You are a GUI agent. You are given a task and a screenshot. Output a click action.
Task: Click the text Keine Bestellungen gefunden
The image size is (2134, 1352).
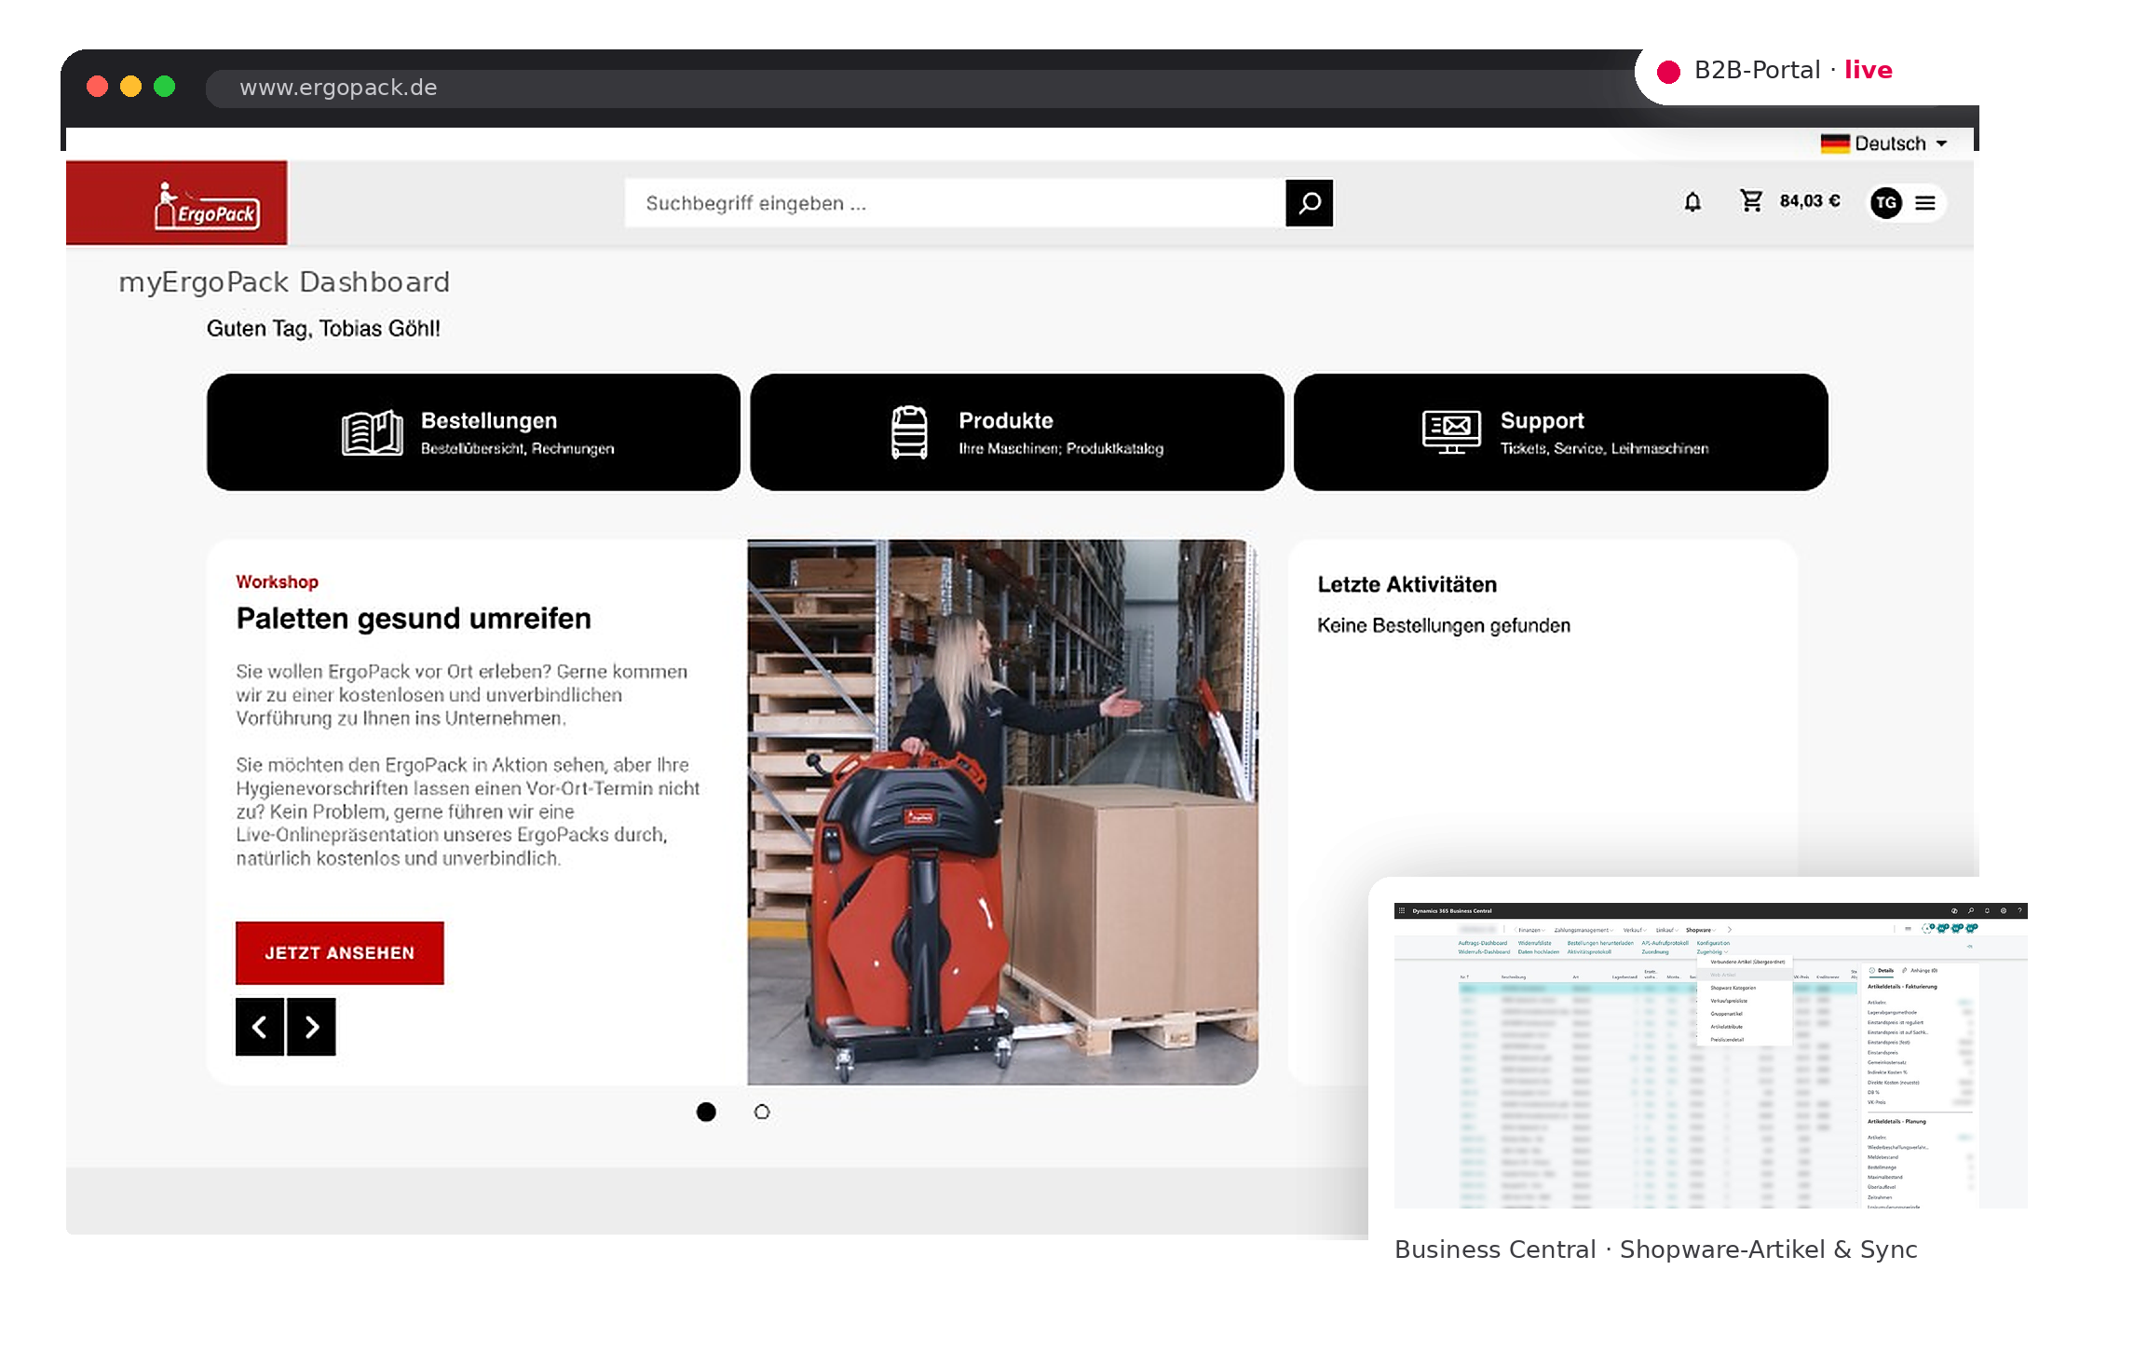pos(1444,625)
